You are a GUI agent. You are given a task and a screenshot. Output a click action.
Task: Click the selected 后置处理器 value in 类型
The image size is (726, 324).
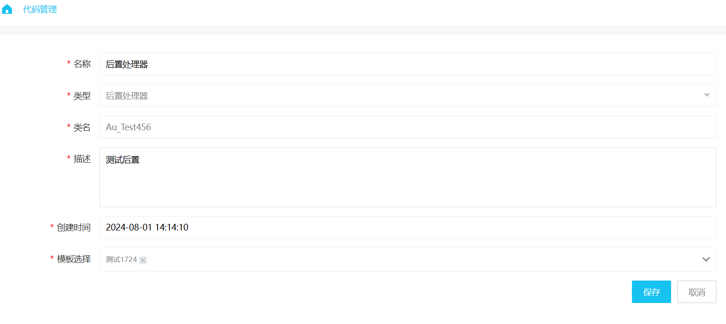[127, 96]
